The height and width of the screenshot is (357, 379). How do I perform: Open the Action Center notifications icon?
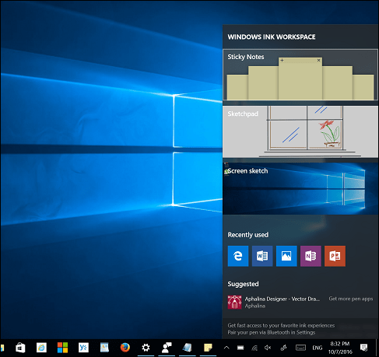[363, 348]
